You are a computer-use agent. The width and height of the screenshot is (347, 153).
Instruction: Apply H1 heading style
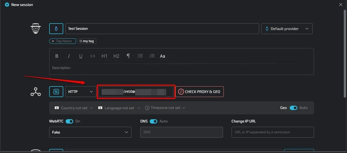pyautogui.click(x=104, y=56)
